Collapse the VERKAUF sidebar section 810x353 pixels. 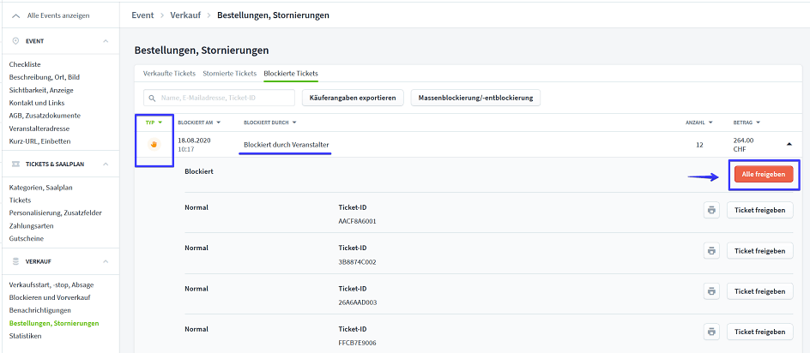click(x=106, y=261)
